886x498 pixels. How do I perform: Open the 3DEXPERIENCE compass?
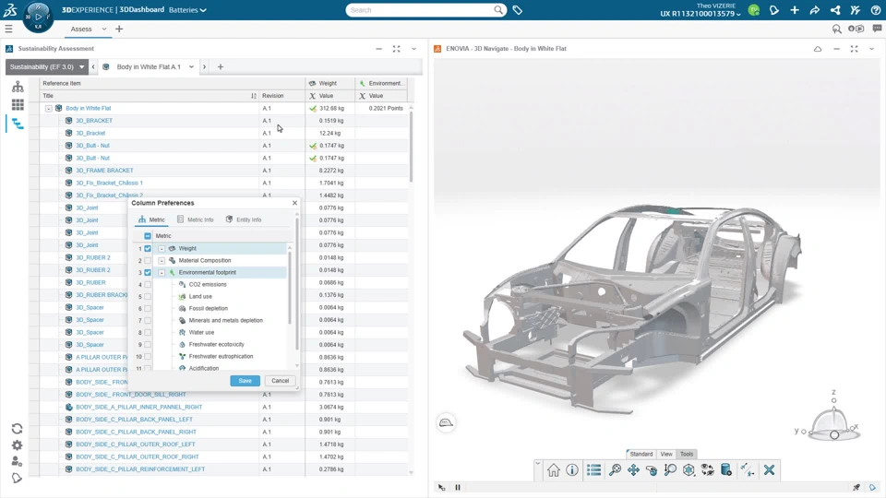[x=38, y=16]
